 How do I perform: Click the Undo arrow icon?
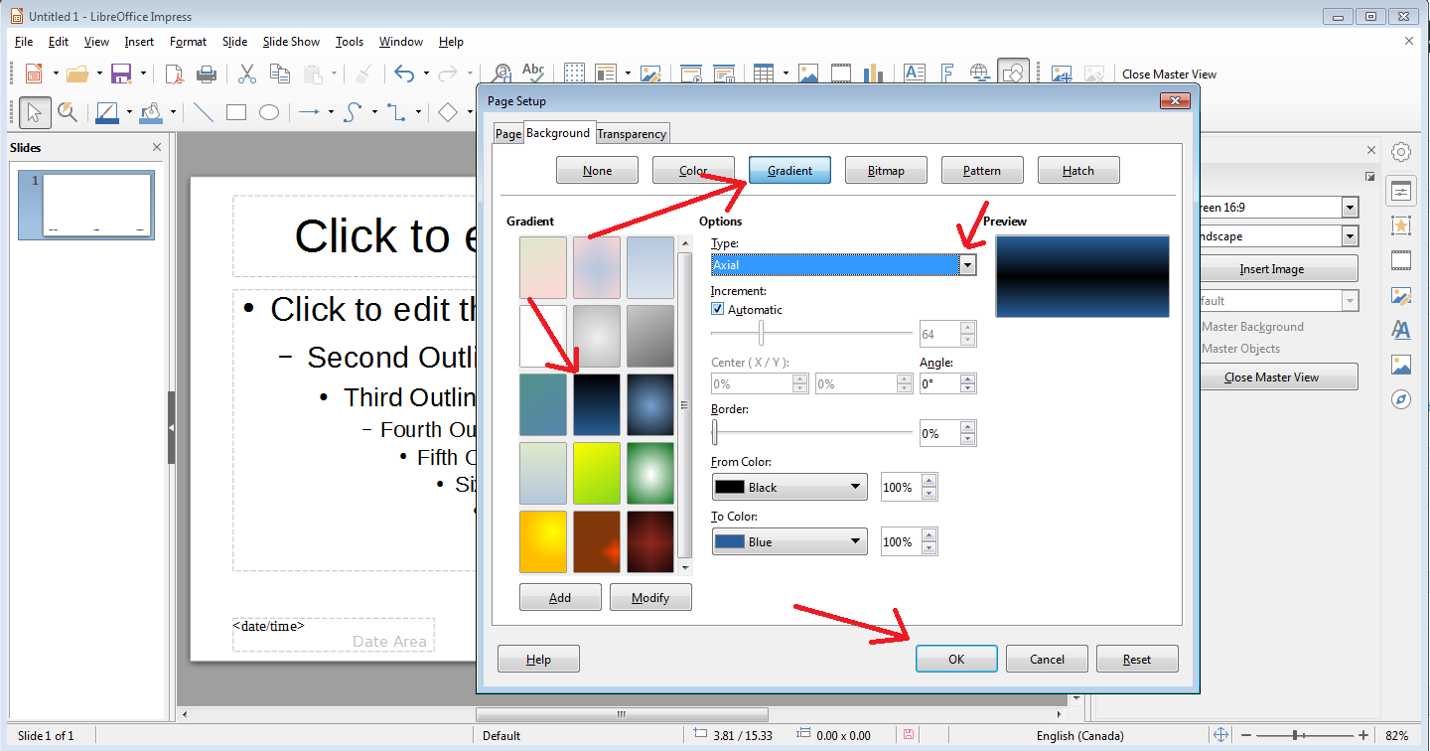point(403,74)
